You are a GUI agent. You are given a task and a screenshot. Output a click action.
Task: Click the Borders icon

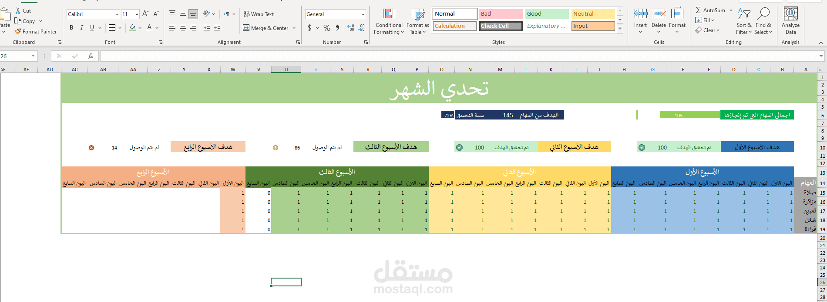(x=112, y=27)
